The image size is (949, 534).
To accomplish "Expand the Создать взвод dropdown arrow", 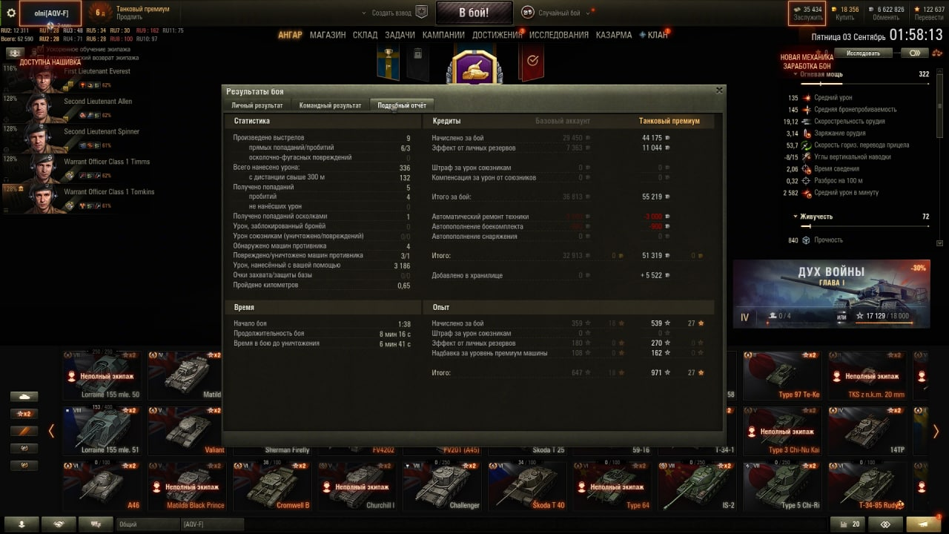I will [364, 13].
